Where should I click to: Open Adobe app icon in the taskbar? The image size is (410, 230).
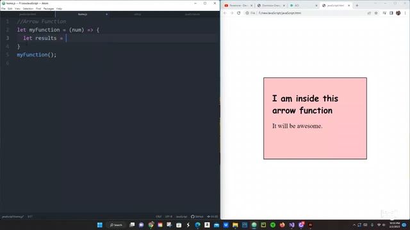click(x=310, y=225)
